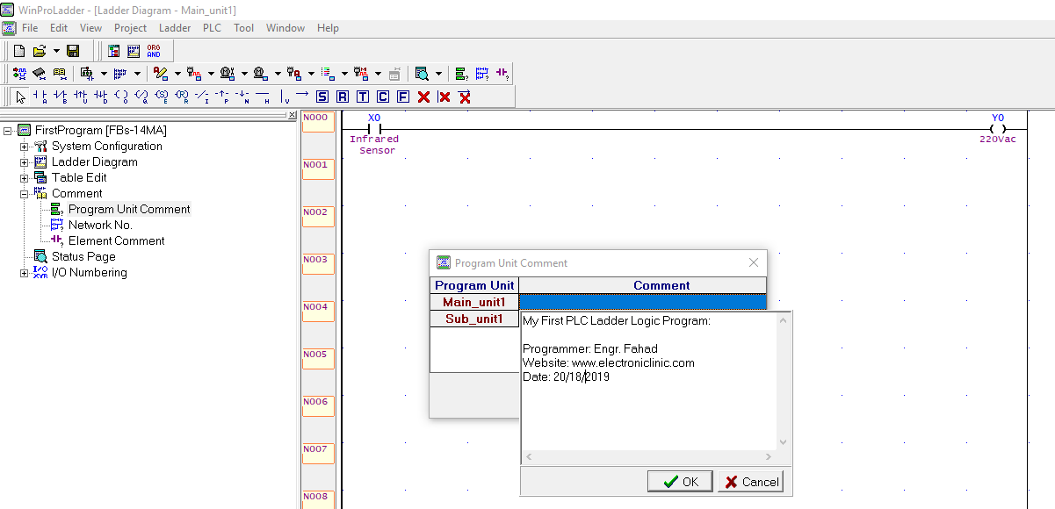This screenshot has width=1055, height=509.
Task: Insert normally closed contact B
Action: pyautogui.click(x=61, y=97)
